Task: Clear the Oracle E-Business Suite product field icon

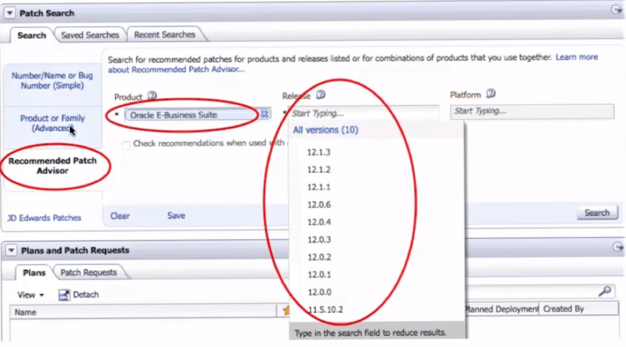Action: click(265, 114)
